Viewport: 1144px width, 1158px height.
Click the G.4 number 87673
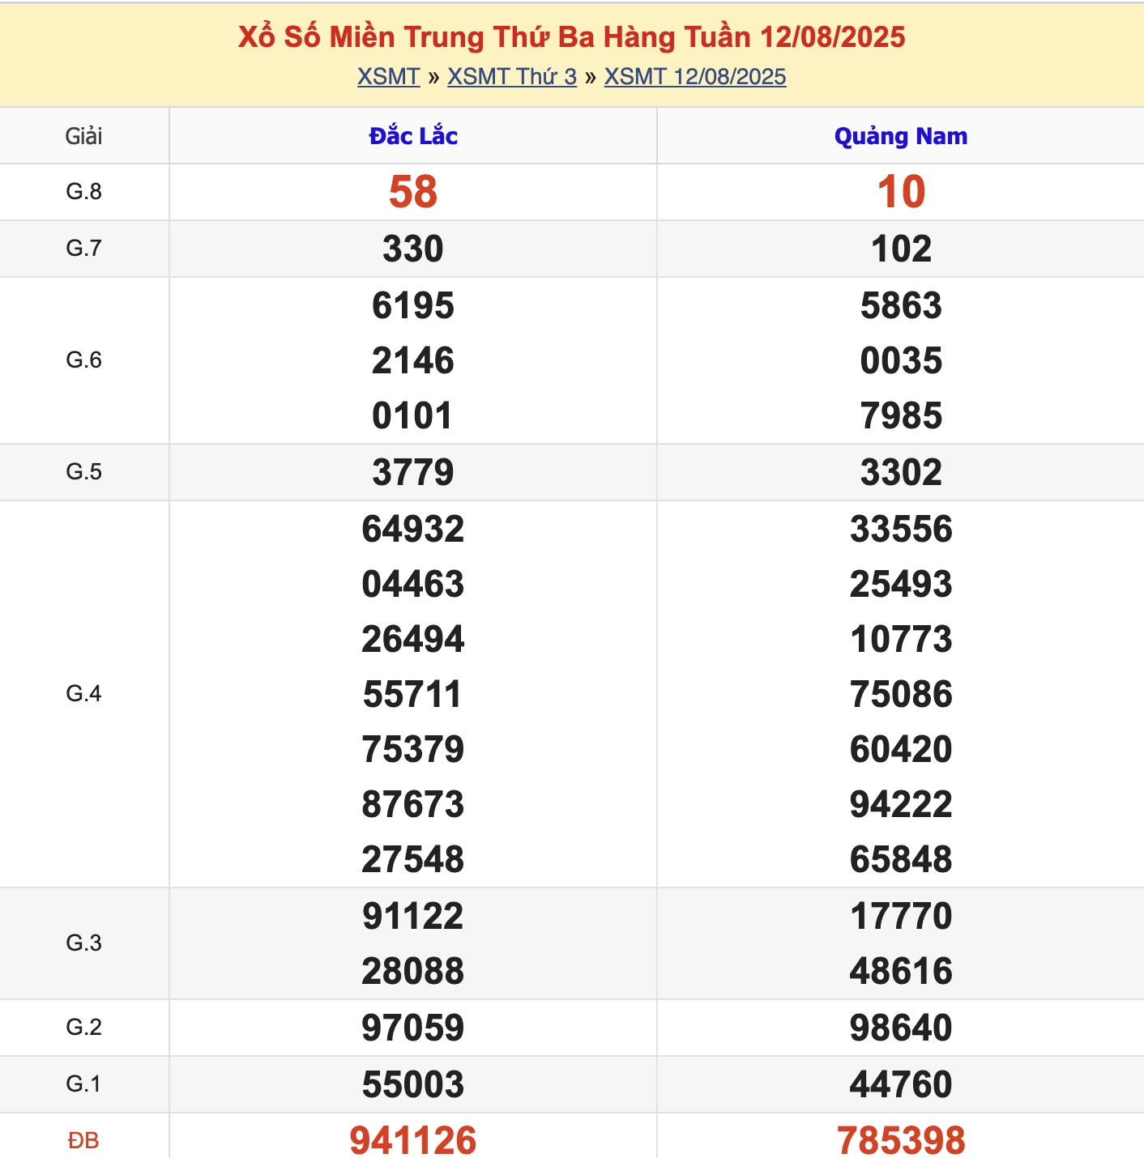(413, 805)
